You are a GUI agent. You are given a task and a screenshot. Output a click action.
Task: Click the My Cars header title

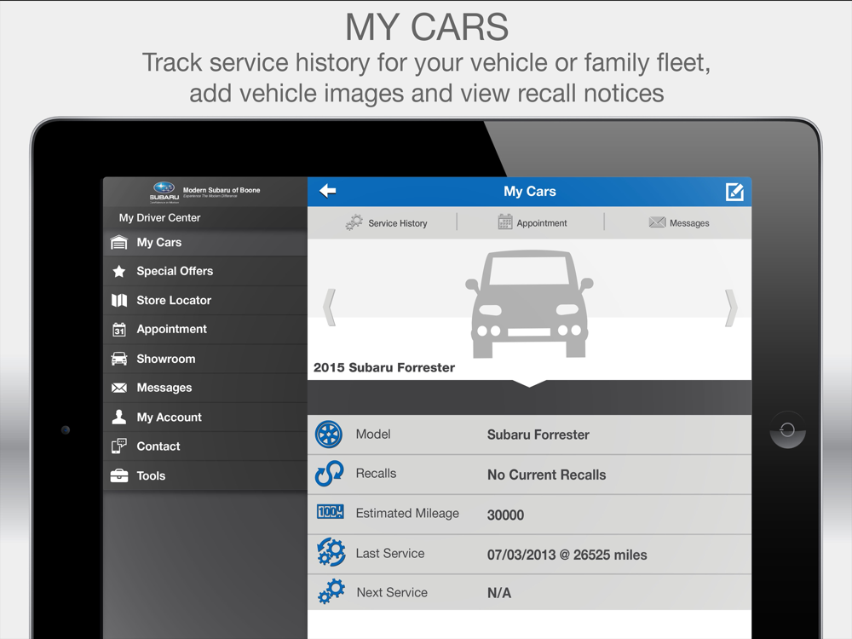pyautogui.click(x=530, y=191)
